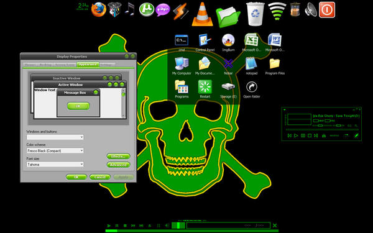Click the Winamp mini player seek bar
The width and height of the screenshot is (373, 233).
coord(322,130)
